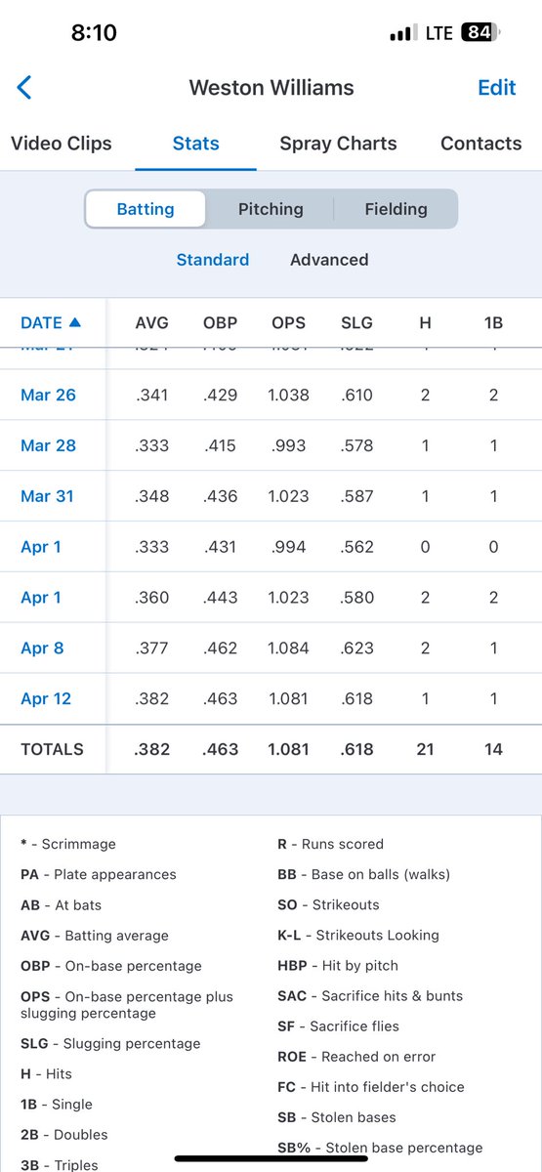Open the Apr 12 game link

point(46,698)
